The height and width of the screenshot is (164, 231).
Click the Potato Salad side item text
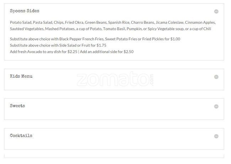coord(20,22)
